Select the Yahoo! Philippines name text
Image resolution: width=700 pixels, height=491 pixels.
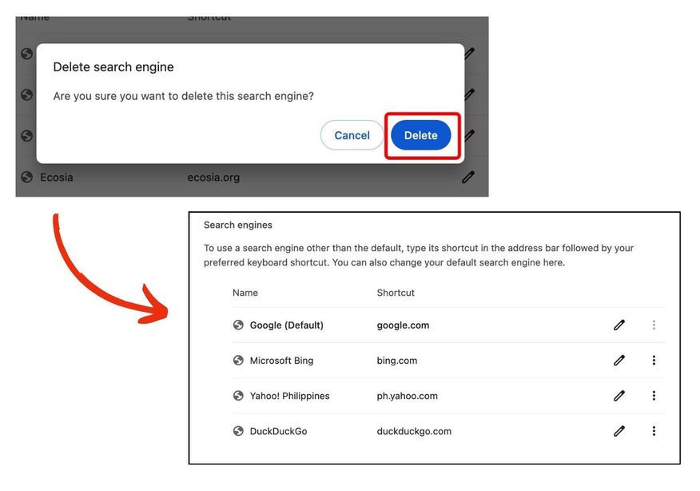pos(289,396)
